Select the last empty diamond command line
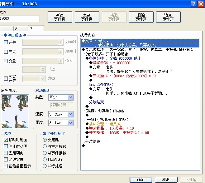 (x=83, y=146)
